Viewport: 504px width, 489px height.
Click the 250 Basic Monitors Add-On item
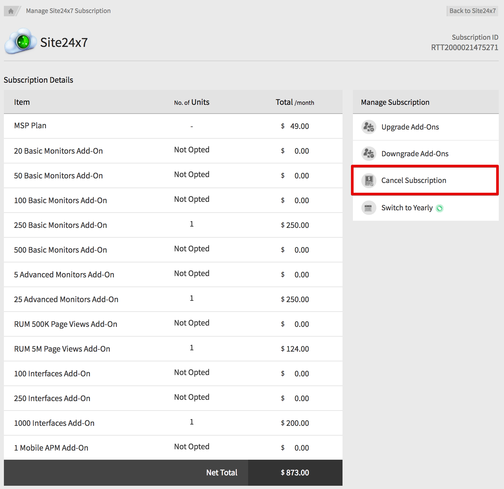coord(60,225)
